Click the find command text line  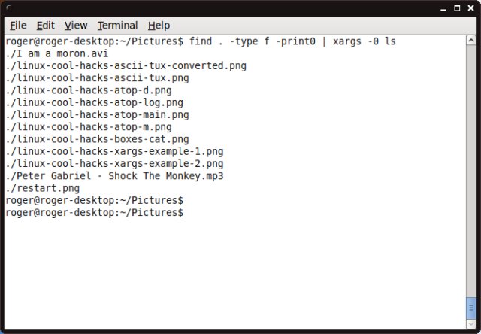tap(200, 41)
